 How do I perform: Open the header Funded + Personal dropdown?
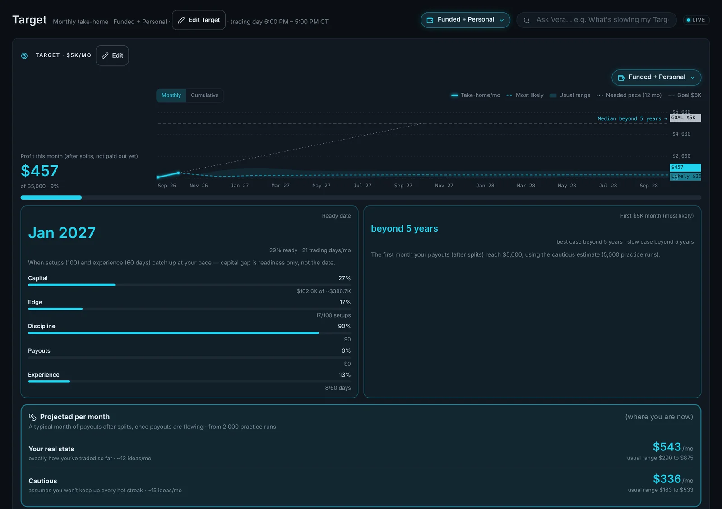coord(465,20)
